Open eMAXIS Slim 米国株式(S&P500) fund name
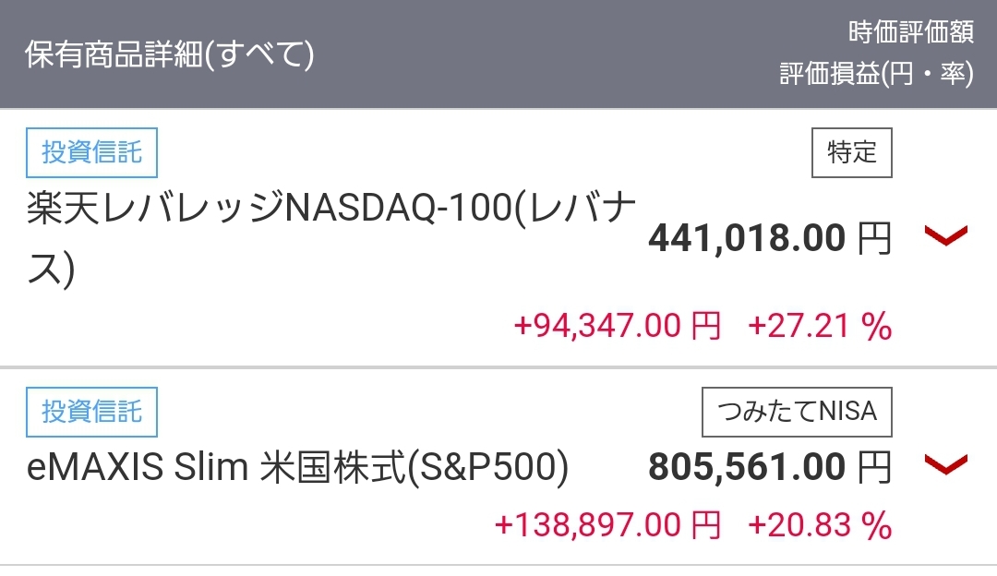The width and height of the screenshot is (997, 576). [x=296, y=468]
